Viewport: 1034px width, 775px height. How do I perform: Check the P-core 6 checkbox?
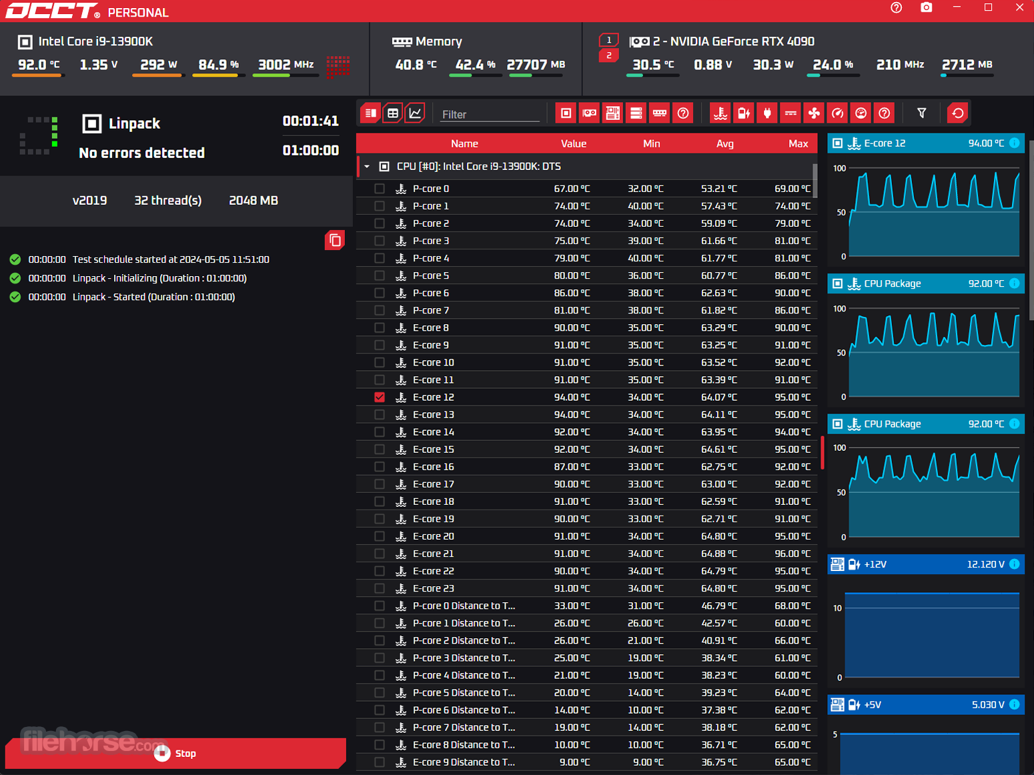(380, 293)
